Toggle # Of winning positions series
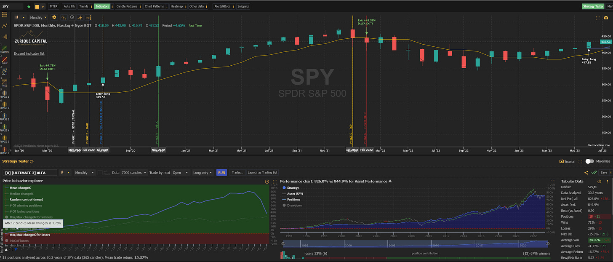This screenshot has height=262, width=613. click(x=24, y=205)
